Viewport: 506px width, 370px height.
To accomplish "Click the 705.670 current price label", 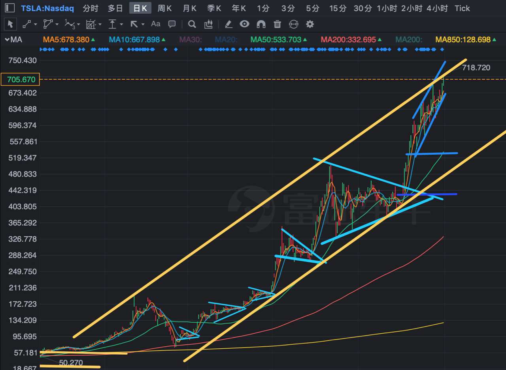I will (x=21, y=80).
